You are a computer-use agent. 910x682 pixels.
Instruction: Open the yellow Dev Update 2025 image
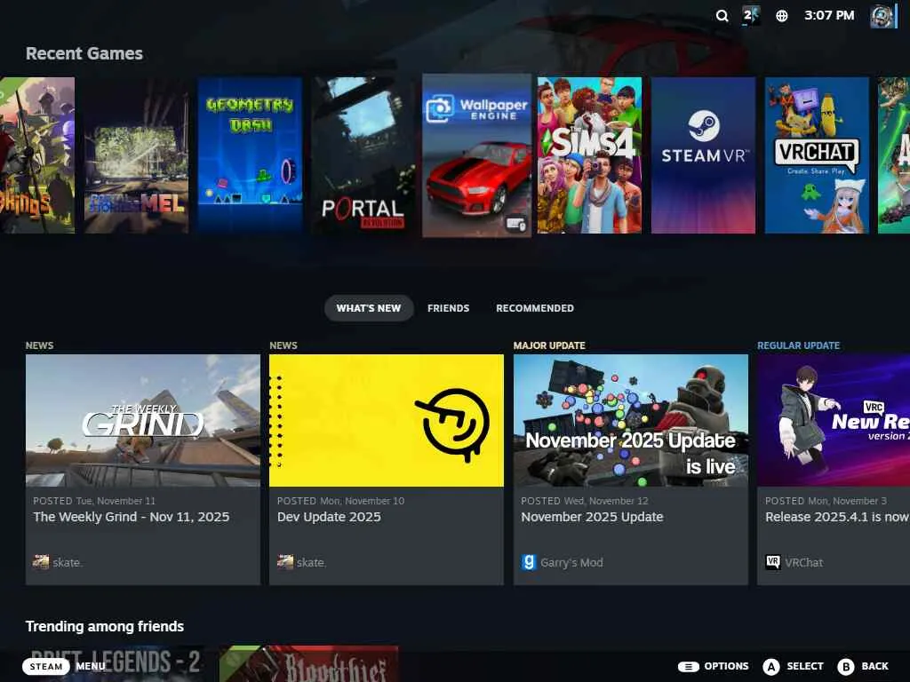click(387, 420)
